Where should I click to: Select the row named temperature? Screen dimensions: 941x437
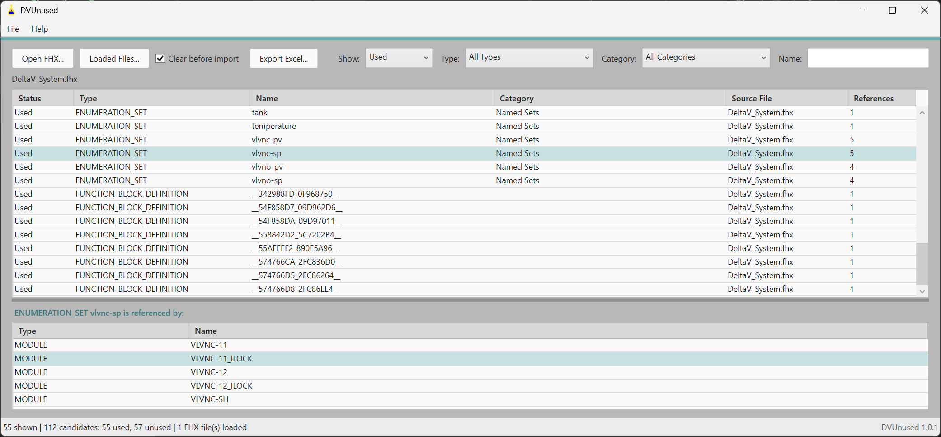click(465, 126)
